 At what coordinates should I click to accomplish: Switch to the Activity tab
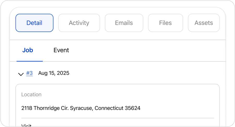pos(79,23)
